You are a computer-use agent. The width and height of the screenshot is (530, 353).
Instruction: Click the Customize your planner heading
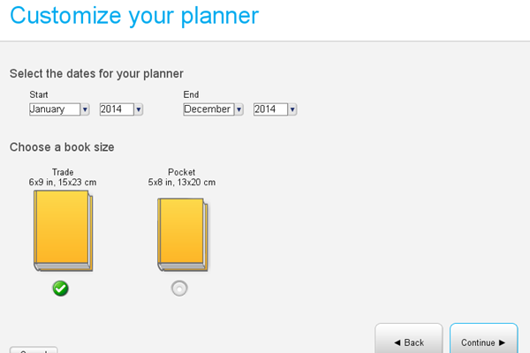(x=134, y=16)
